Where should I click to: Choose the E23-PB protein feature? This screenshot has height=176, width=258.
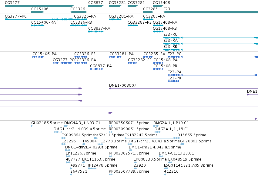(x=173, y=81)
